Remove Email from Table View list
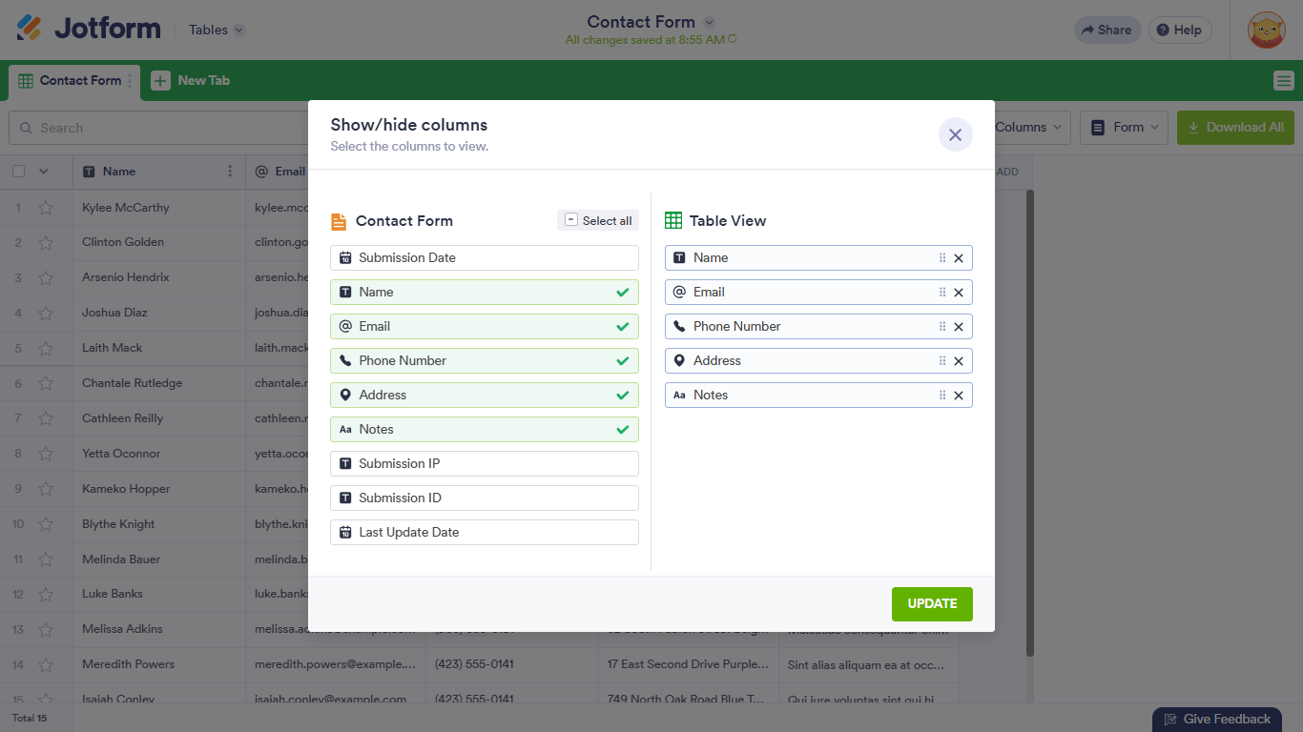The height and width of the screenshot is (732, 1303). click(x=959, y=293)
